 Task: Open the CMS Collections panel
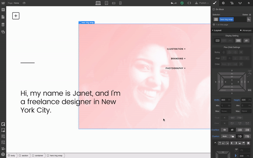coord(3,24)
